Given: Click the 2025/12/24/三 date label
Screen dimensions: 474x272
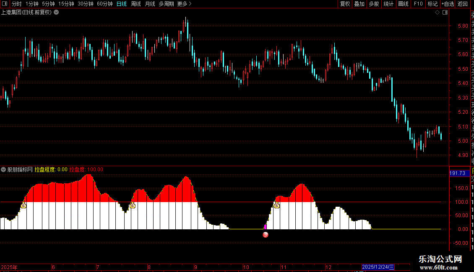Looking at the screenshot, I should [378, 267].
